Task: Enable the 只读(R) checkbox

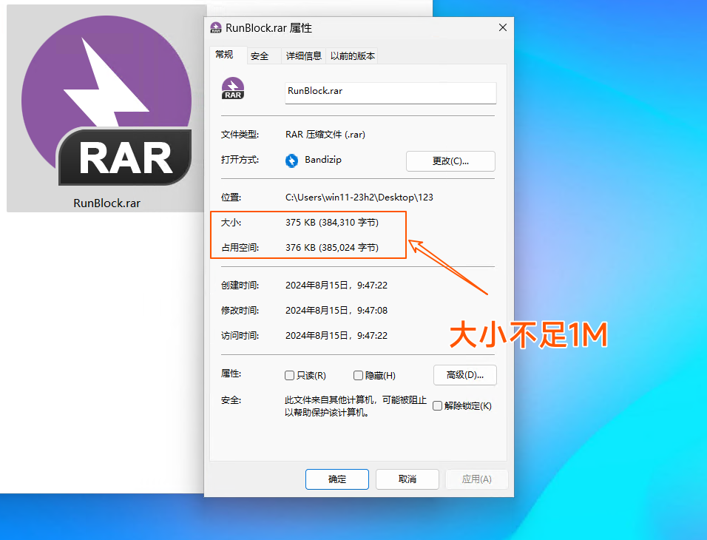Action: tap(289, 375)
